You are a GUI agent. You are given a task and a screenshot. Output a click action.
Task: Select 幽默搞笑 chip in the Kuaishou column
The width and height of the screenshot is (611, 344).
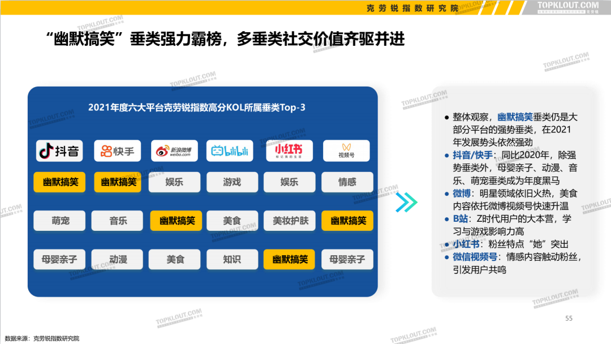point(118,182)
